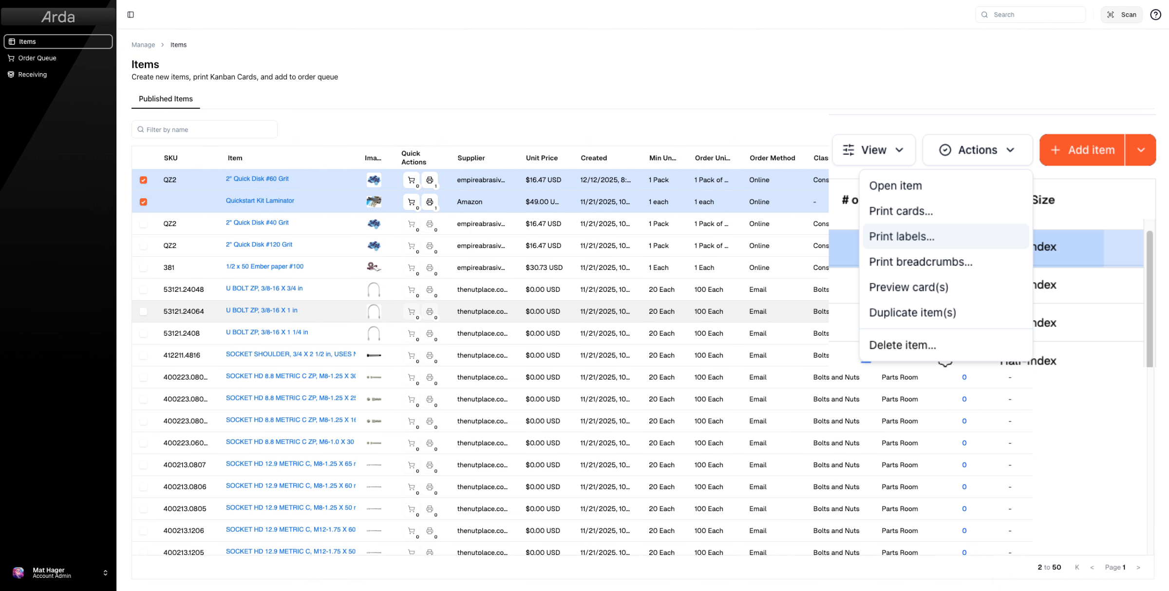Open the help question mark icon
The height and width of the screenshot is (591, 1169).
(x=1155, y=15)
